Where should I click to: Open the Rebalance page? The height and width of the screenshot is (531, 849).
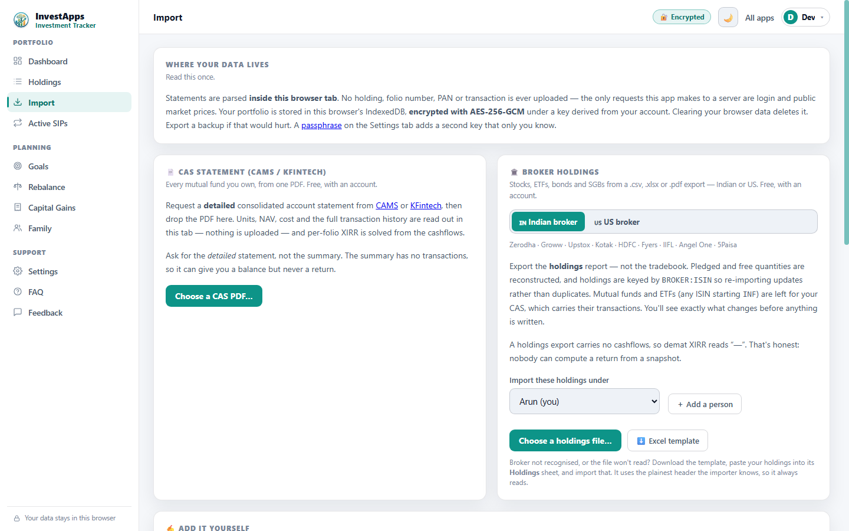click(69, 186)
